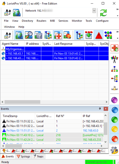Click the crossed flags icon in right sidebar
119x164 pixels.
click(115, 59)
